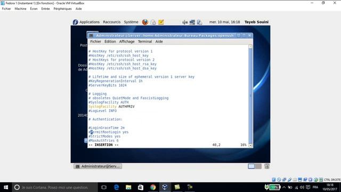
Task: Switch to the second workspace in the switcher
Action: (x=258, y=166)
